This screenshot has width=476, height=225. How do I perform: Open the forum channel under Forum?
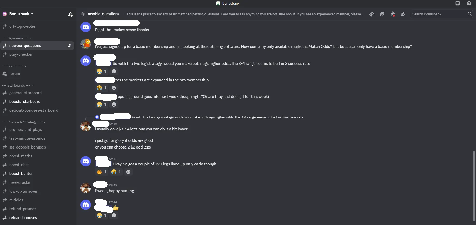point(14,73)
